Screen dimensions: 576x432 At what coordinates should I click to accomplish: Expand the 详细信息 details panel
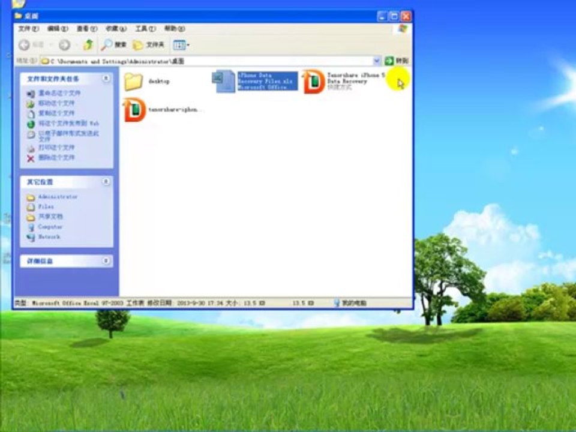106,261
